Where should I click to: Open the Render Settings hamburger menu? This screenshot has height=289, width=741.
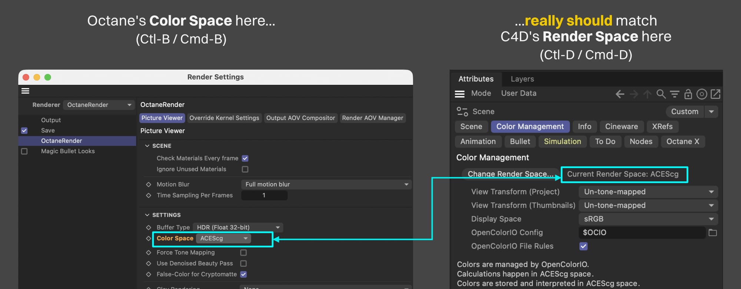click(x=25, y=91)
